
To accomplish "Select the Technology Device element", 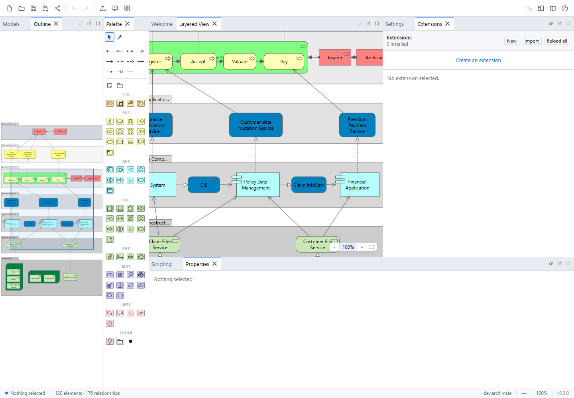I will [x=120, y=208].
